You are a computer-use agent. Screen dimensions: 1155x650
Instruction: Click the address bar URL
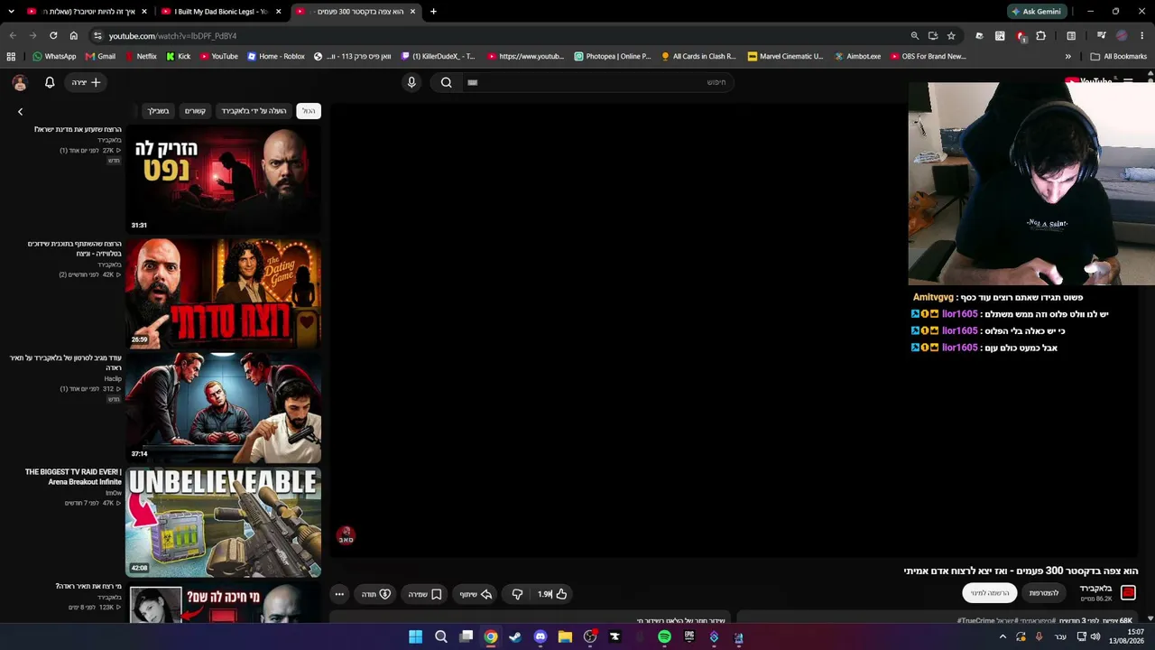coord(172,36)
